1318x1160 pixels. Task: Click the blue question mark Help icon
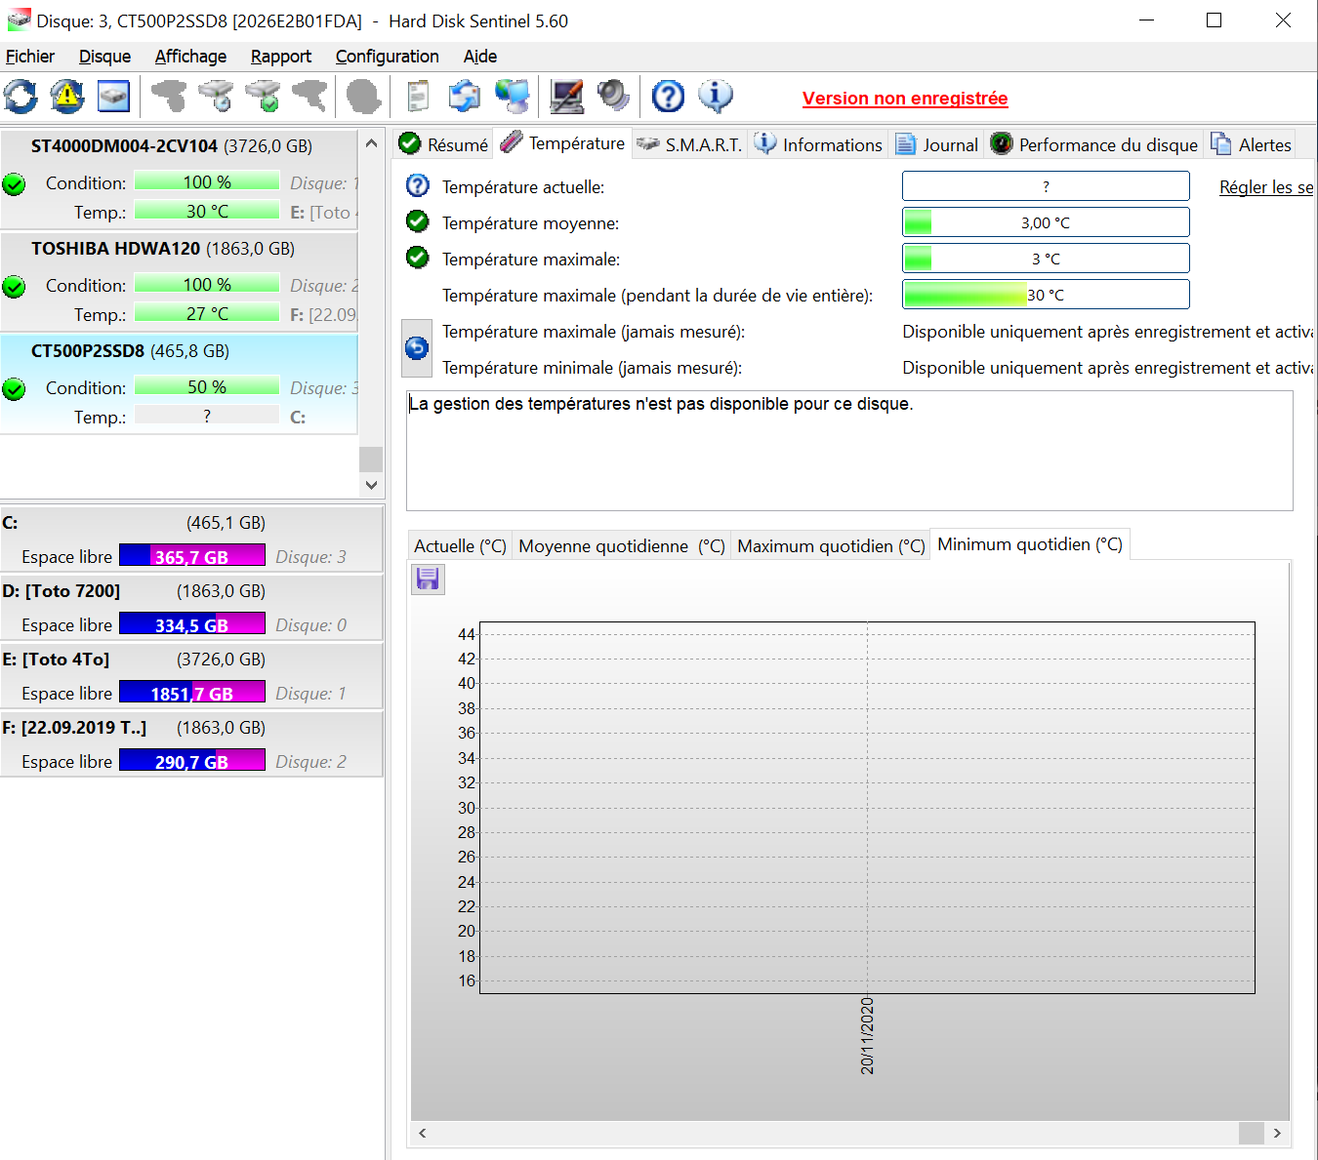tap(669, 97)
